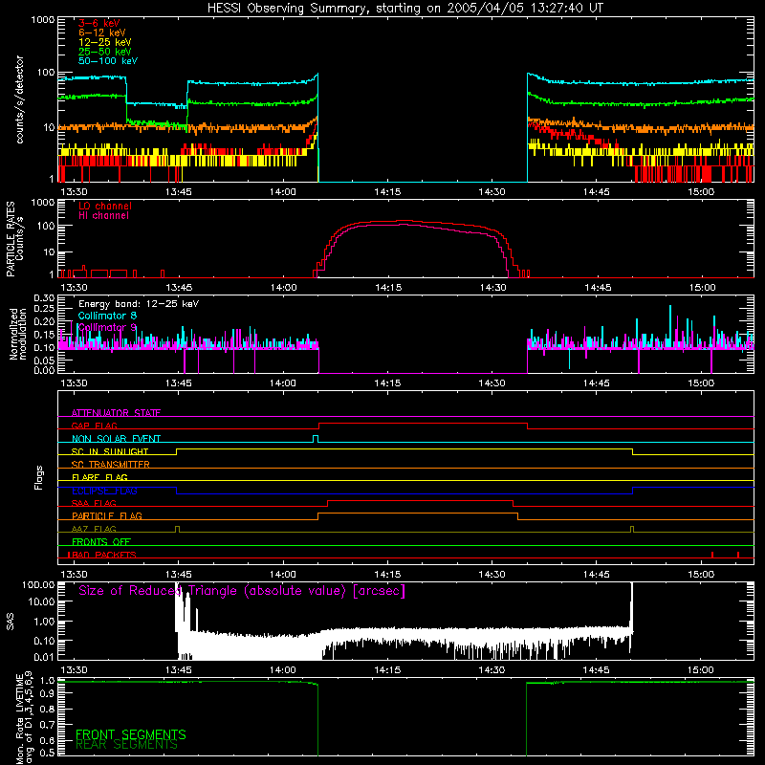Click the SAA FLAG label
The image size is (765, 765).
[94, 503]
